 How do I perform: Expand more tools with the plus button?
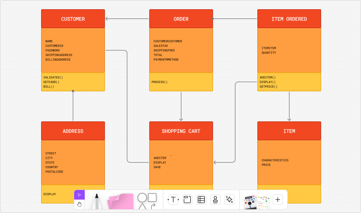pos(278,199)
